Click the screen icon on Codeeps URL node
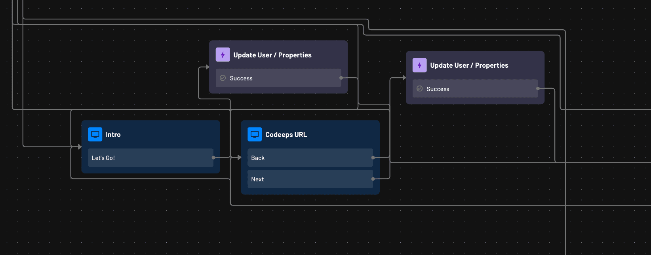The image size is (651, 255). (x=255, y=135)
